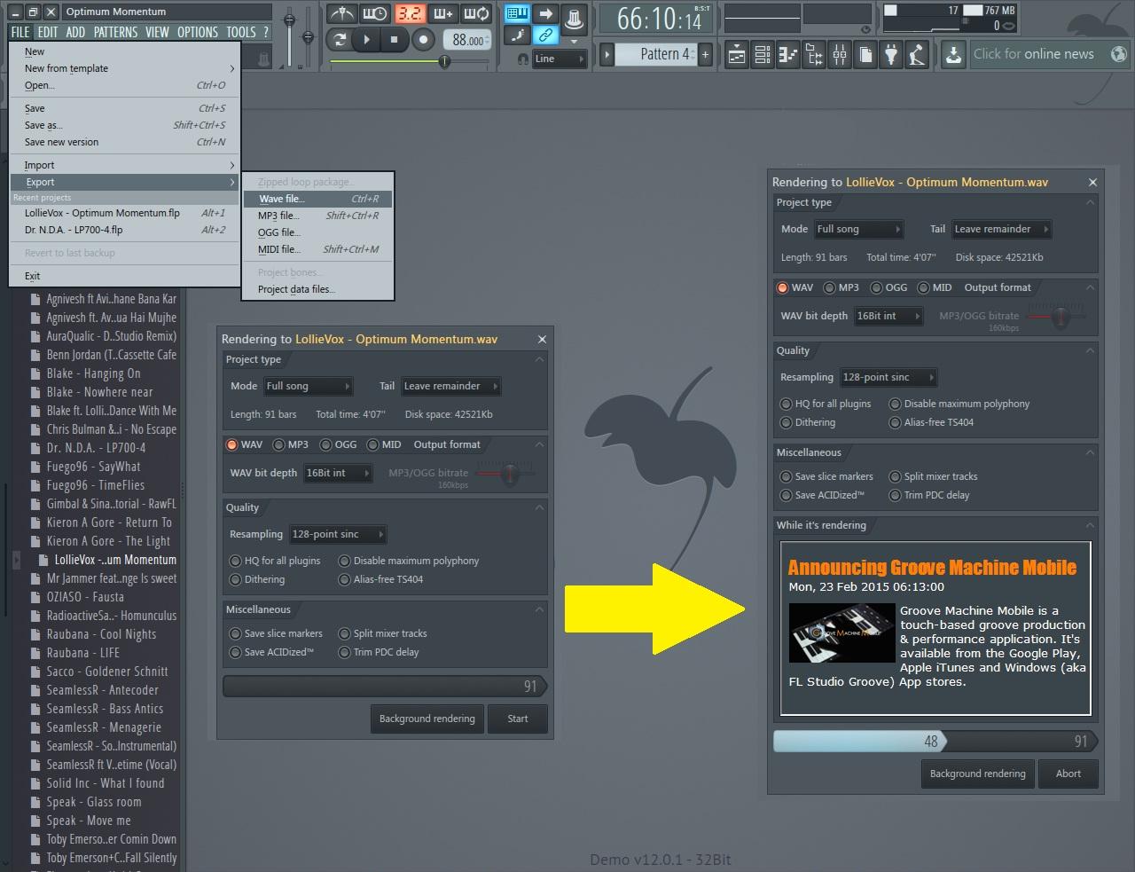Collapse Miscellaneous section in Abort dialog
Viewport: 1135px width, 872px height.
(1090, 452)
